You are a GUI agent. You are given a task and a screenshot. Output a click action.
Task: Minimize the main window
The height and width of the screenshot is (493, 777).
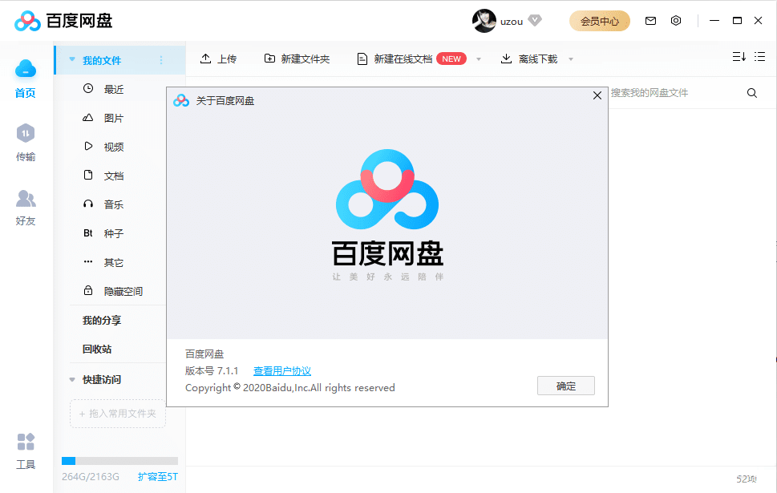click(x=714, y=20)
